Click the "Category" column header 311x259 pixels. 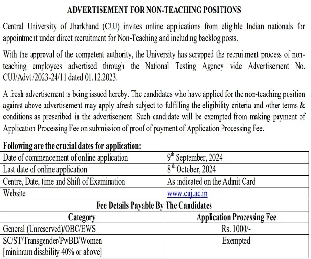point(82,217)
